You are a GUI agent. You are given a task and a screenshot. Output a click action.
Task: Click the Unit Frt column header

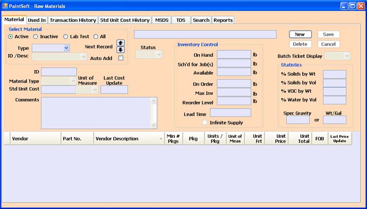(x=255, y=138)
